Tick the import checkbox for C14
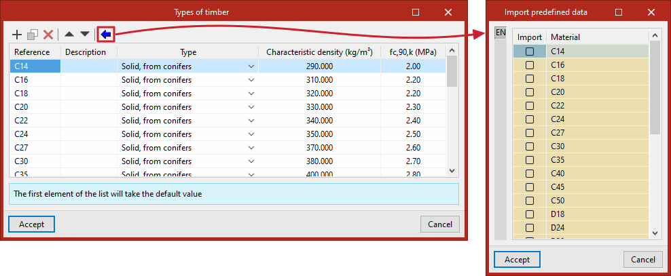The image size is (671, 276). pyautogui.click(x=530, y=52)
